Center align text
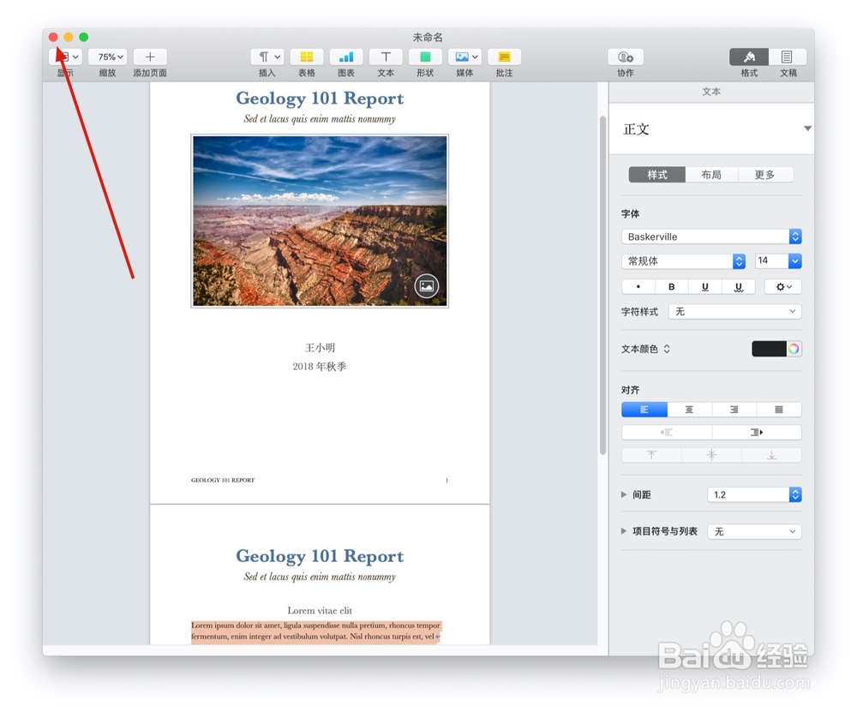The image size is (857, 712). tap(689, 410)
